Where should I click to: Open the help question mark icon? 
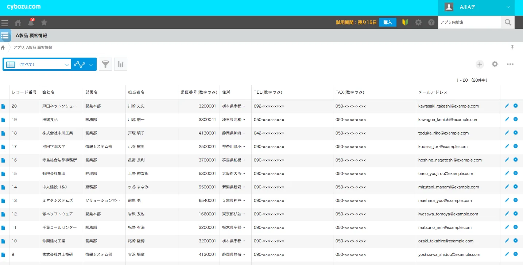[431, 23]
